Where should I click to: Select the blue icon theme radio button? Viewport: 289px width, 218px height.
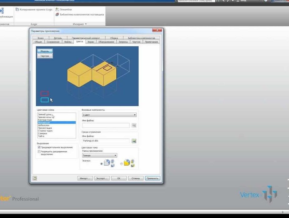pyautogui.click(x=102, y=164)
